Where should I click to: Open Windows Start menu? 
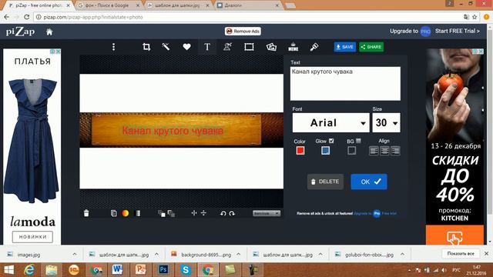click(8, 270)
